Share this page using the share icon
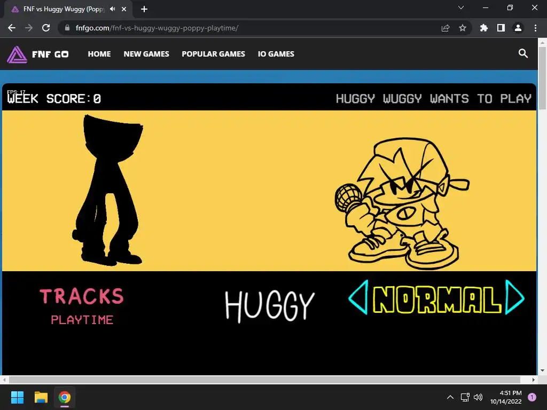 click(446, 28)
